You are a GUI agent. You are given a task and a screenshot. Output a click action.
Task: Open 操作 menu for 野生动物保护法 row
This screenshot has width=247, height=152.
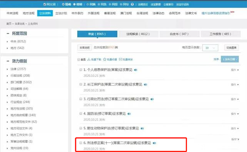tap(235, 128)
